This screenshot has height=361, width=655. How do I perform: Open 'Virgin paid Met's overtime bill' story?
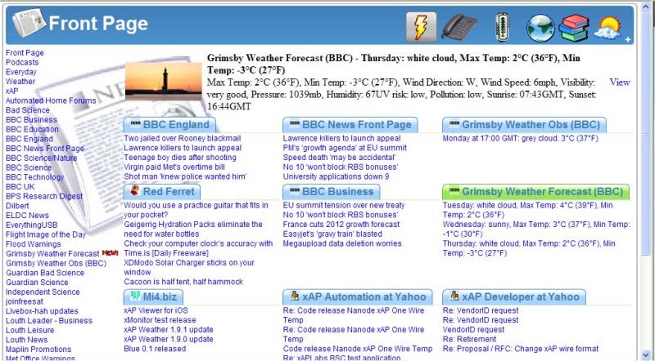(174, 167)
